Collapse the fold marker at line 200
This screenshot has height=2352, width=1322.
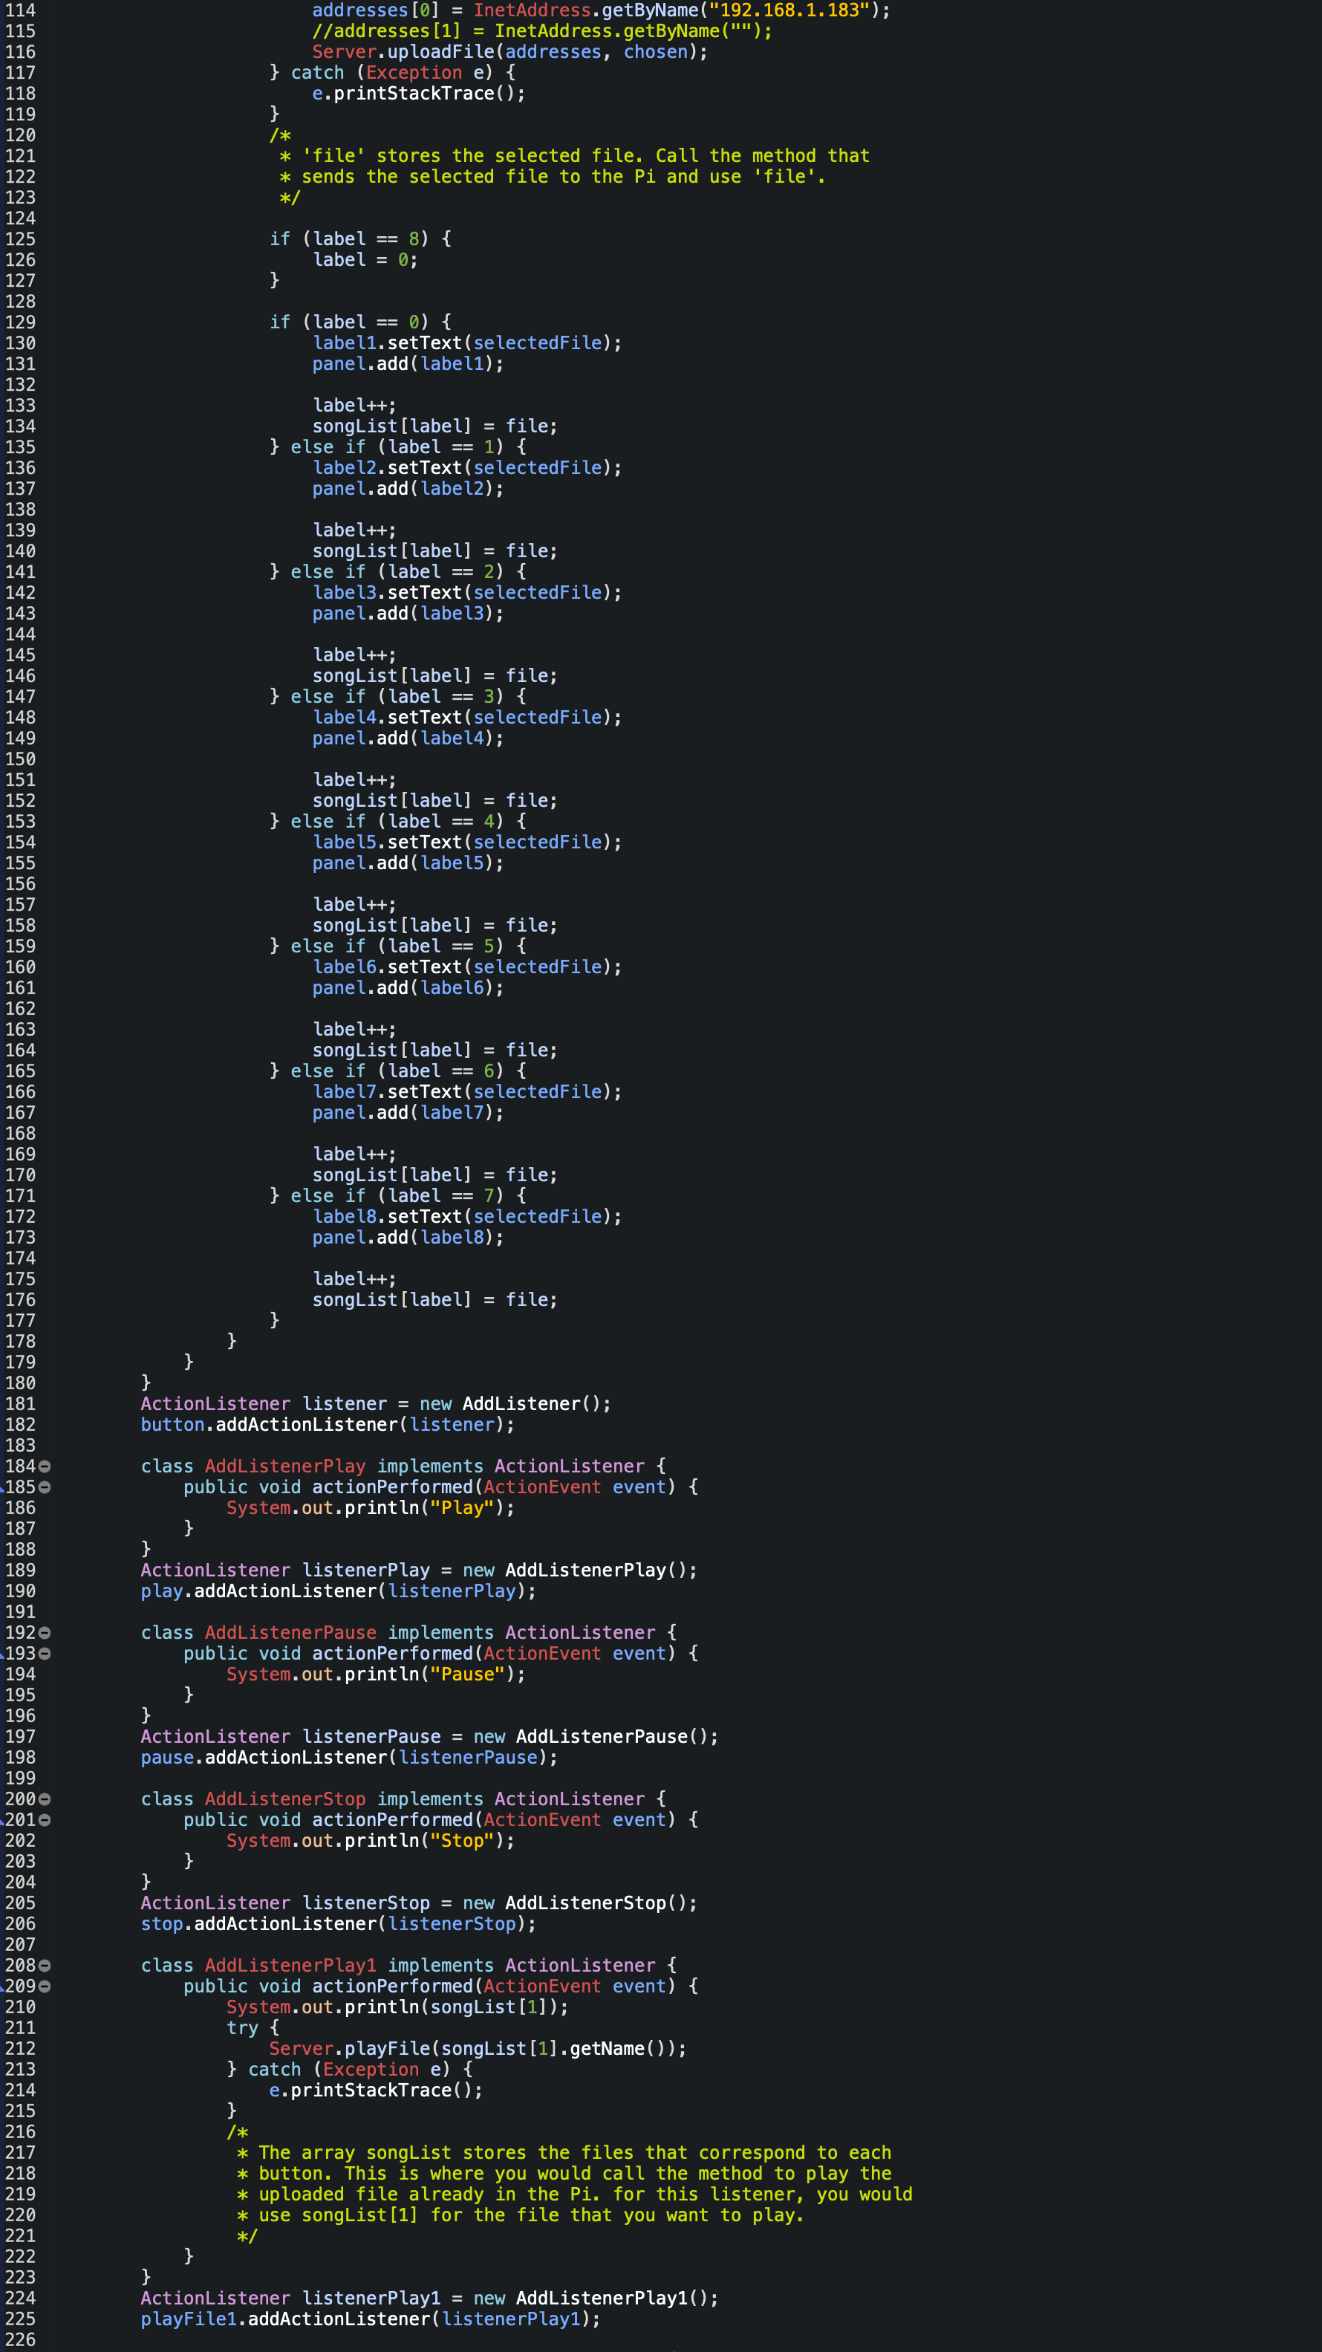pos(45,1799)
